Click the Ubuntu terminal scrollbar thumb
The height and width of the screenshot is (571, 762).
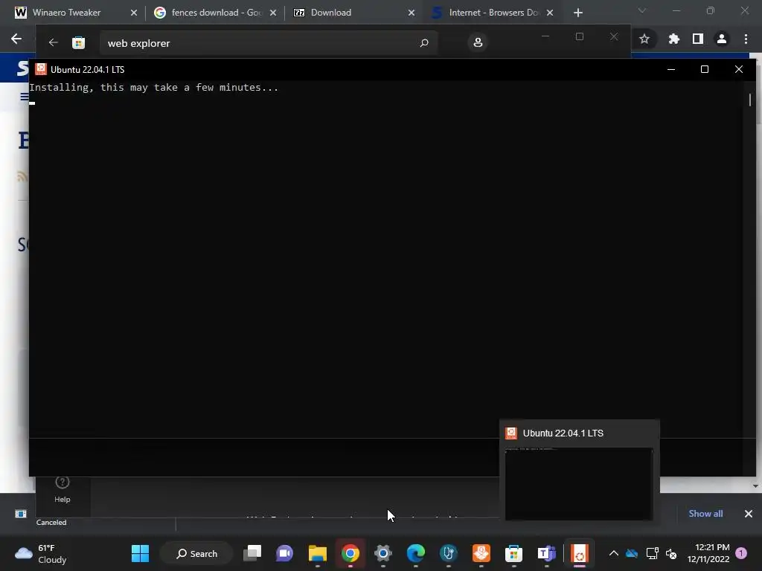click(x=750, y=100)
